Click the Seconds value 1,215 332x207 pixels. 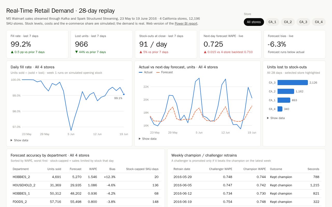click(315, 185)
